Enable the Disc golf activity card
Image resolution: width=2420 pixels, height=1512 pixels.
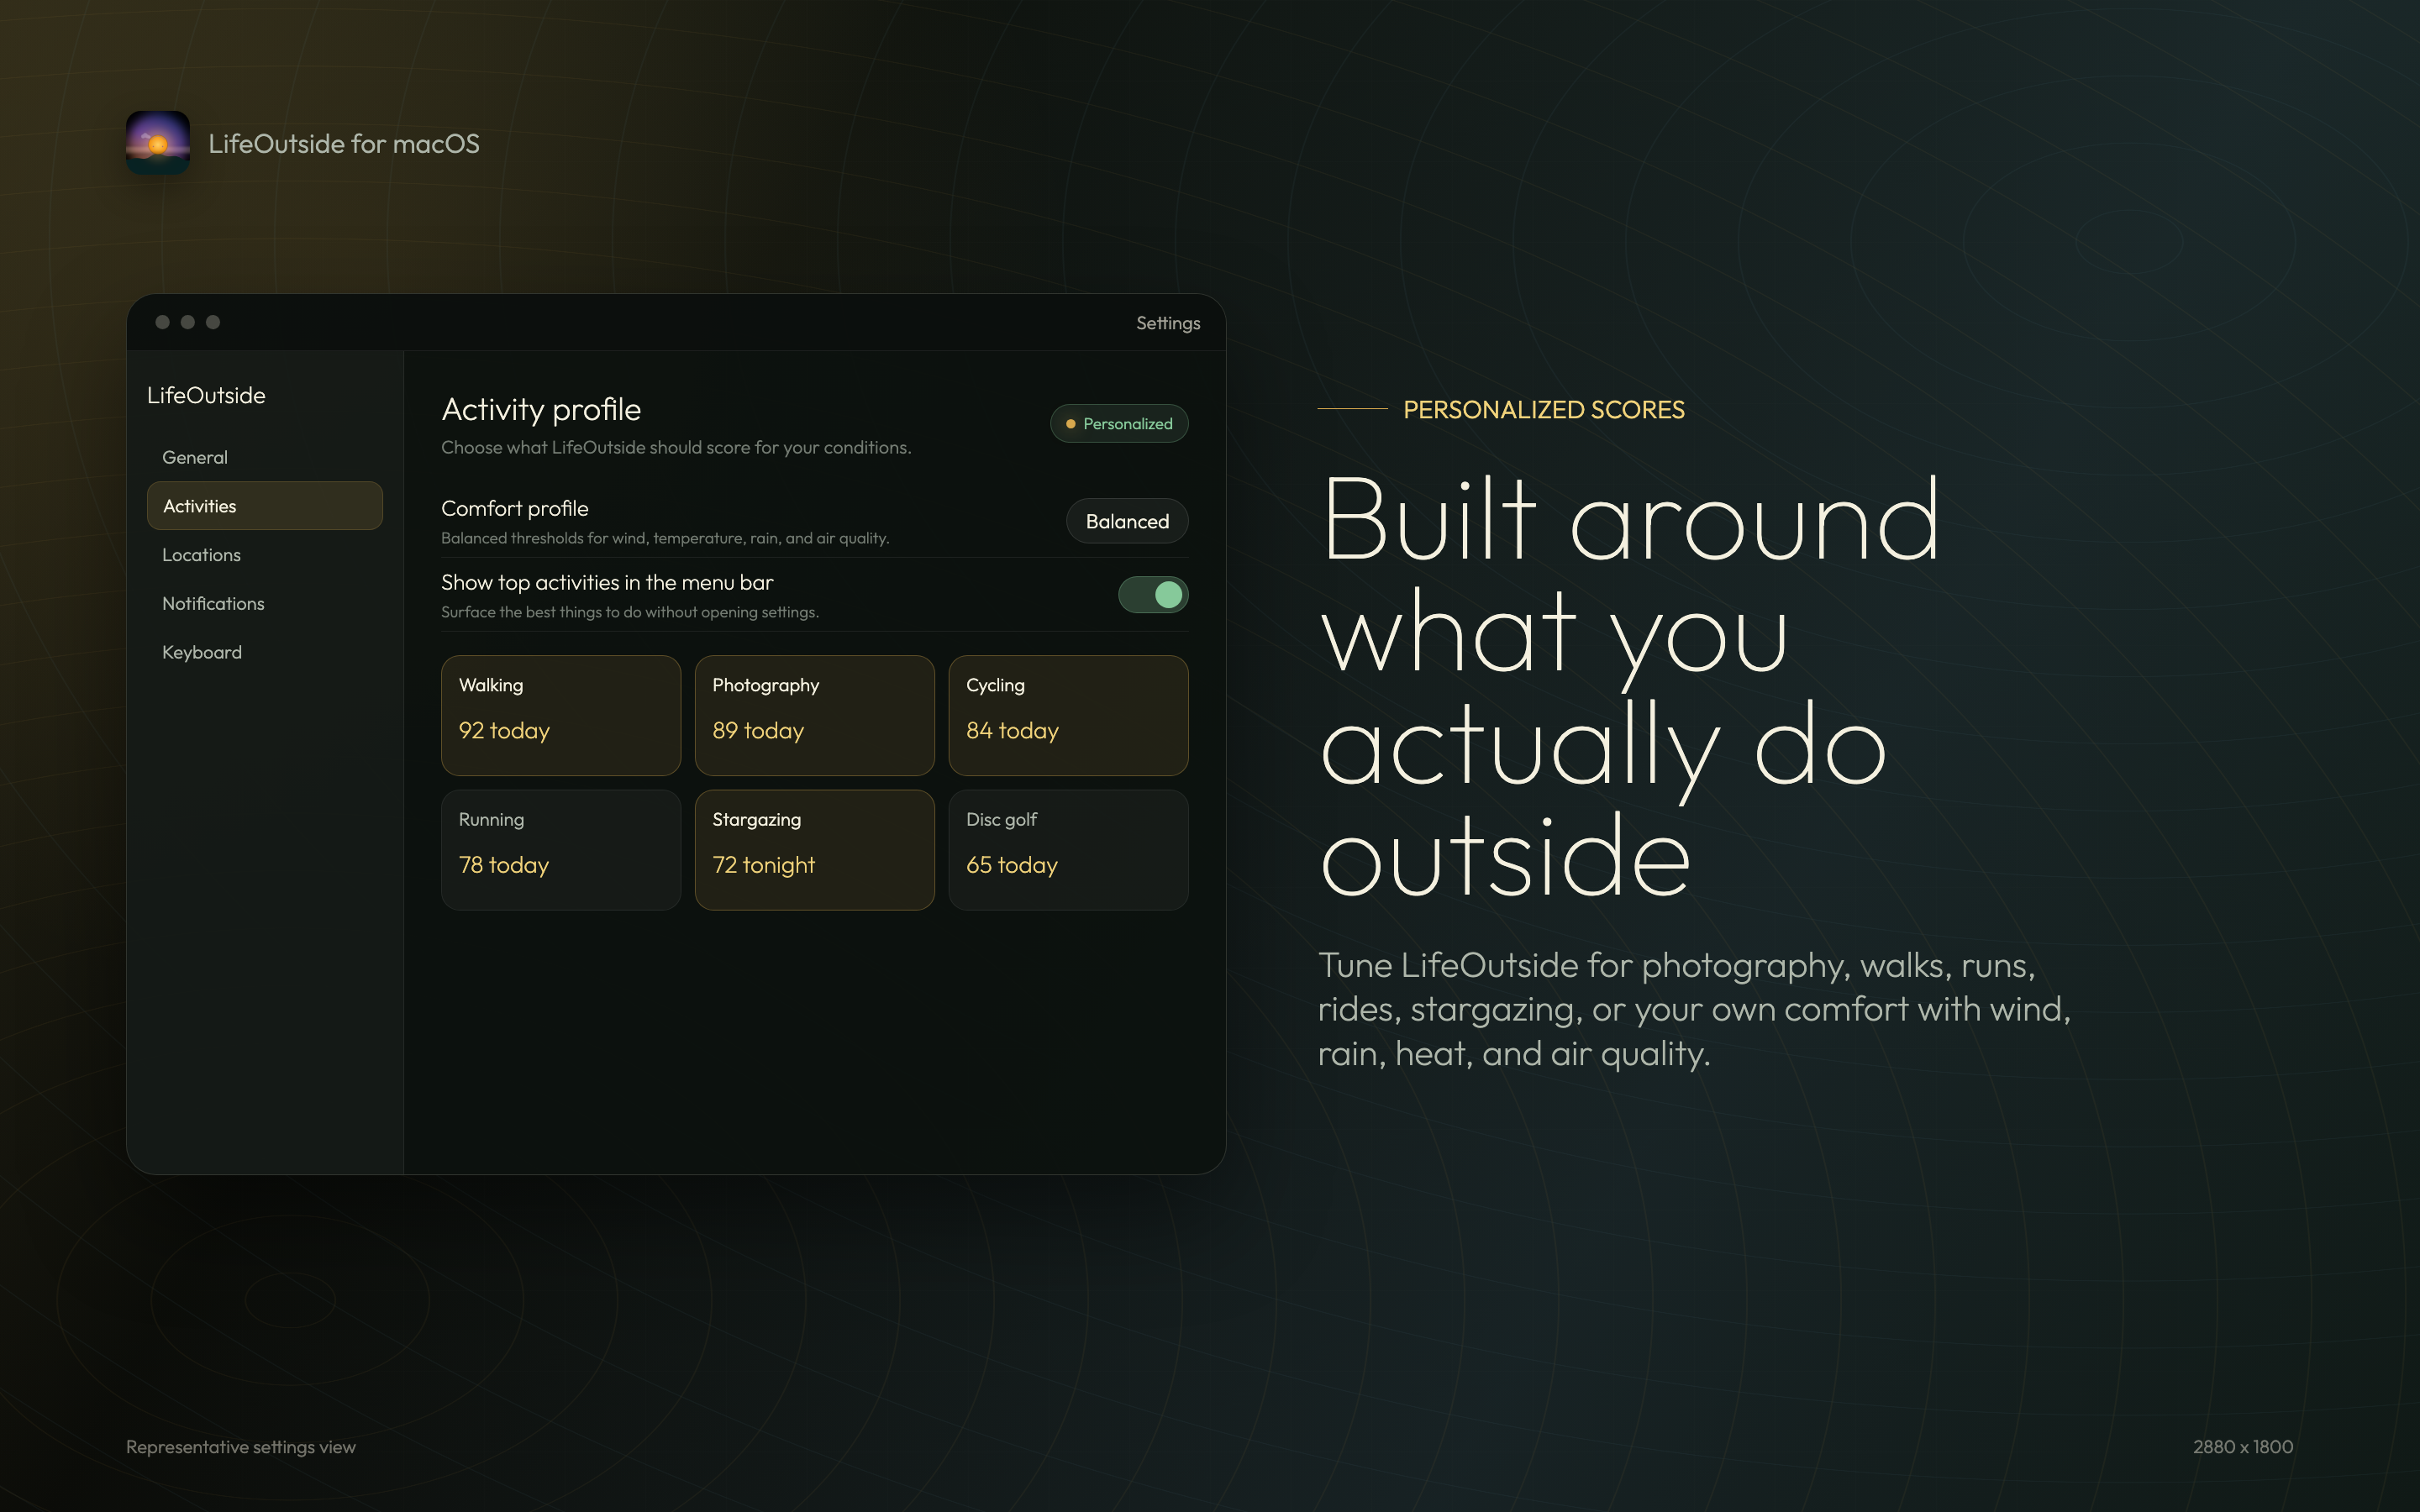coord(1068,850)
